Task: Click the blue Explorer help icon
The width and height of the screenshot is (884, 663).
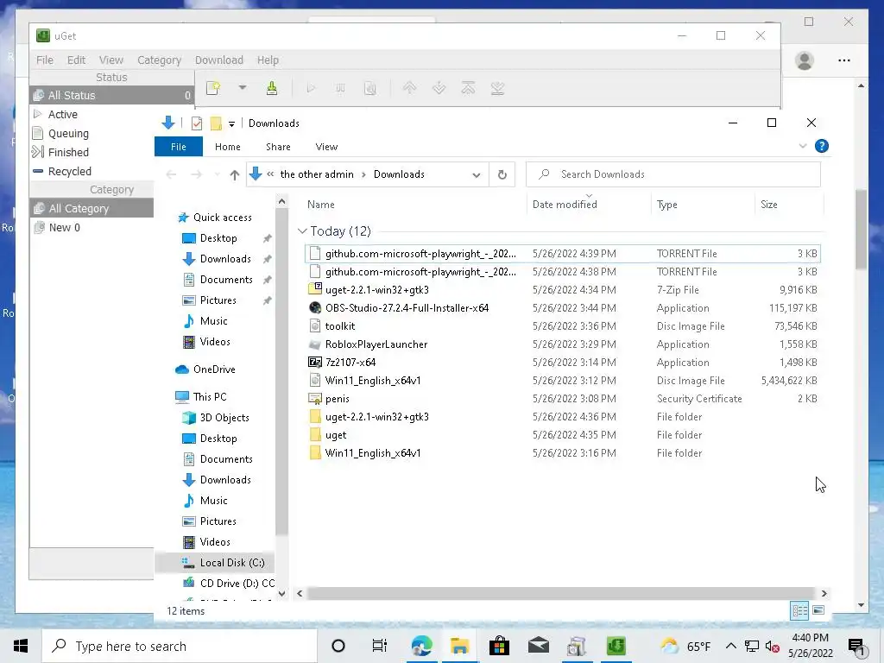Action: click(x=822, y=146)
